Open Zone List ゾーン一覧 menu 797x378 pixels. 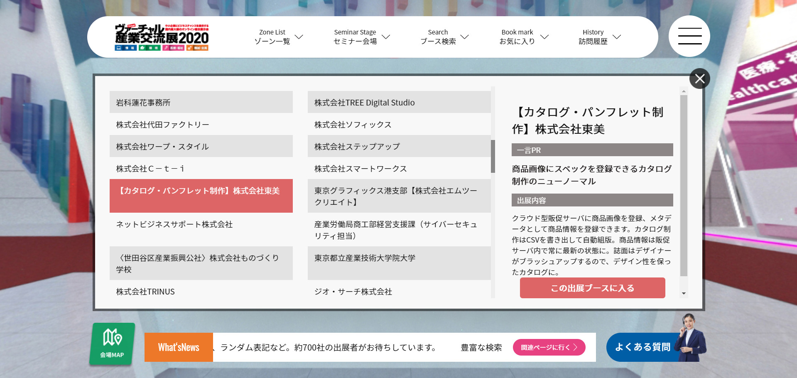click(272, 37)
